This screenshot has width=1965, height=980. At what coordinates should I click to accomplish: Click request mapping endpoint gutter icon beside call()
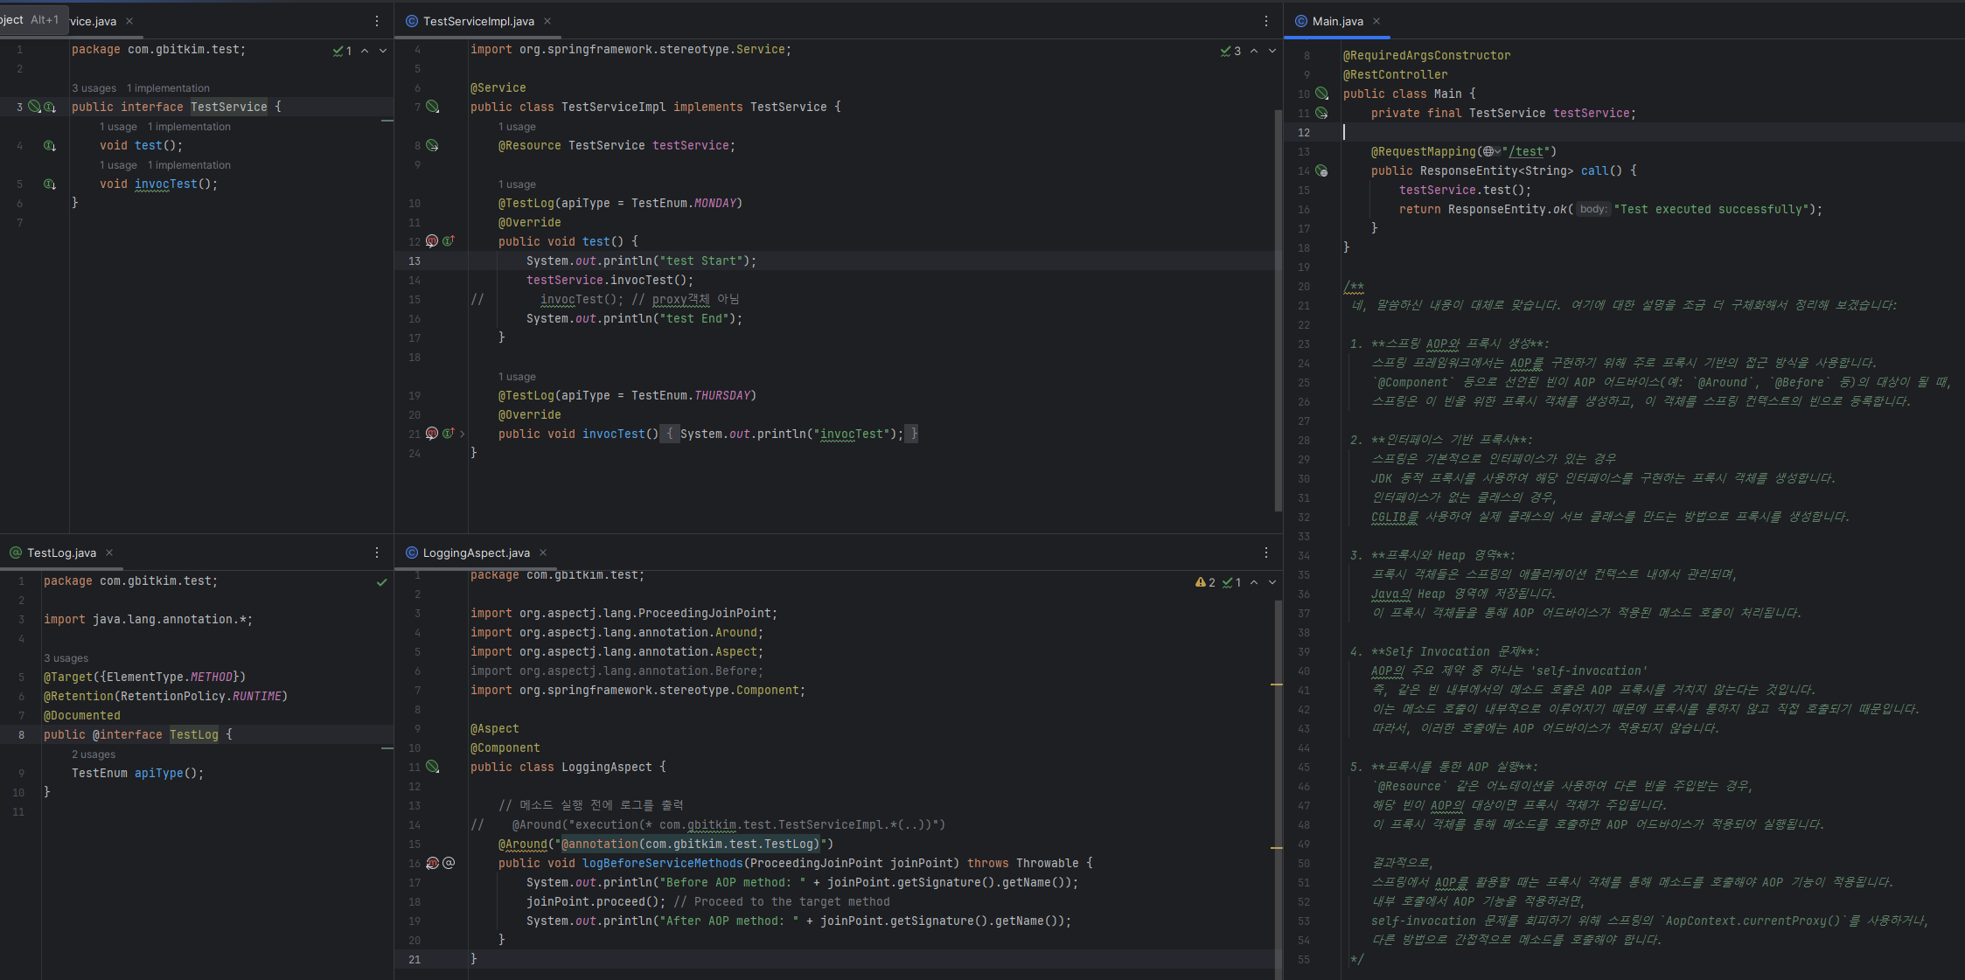[x=1321, y=171]
